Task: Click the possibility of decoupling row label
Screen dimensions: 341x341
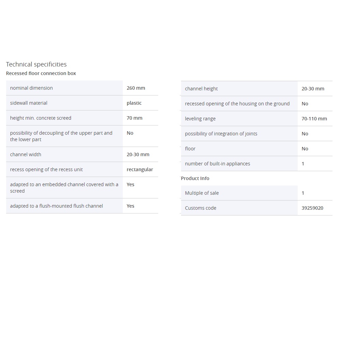Action: (x=61, y=136)
